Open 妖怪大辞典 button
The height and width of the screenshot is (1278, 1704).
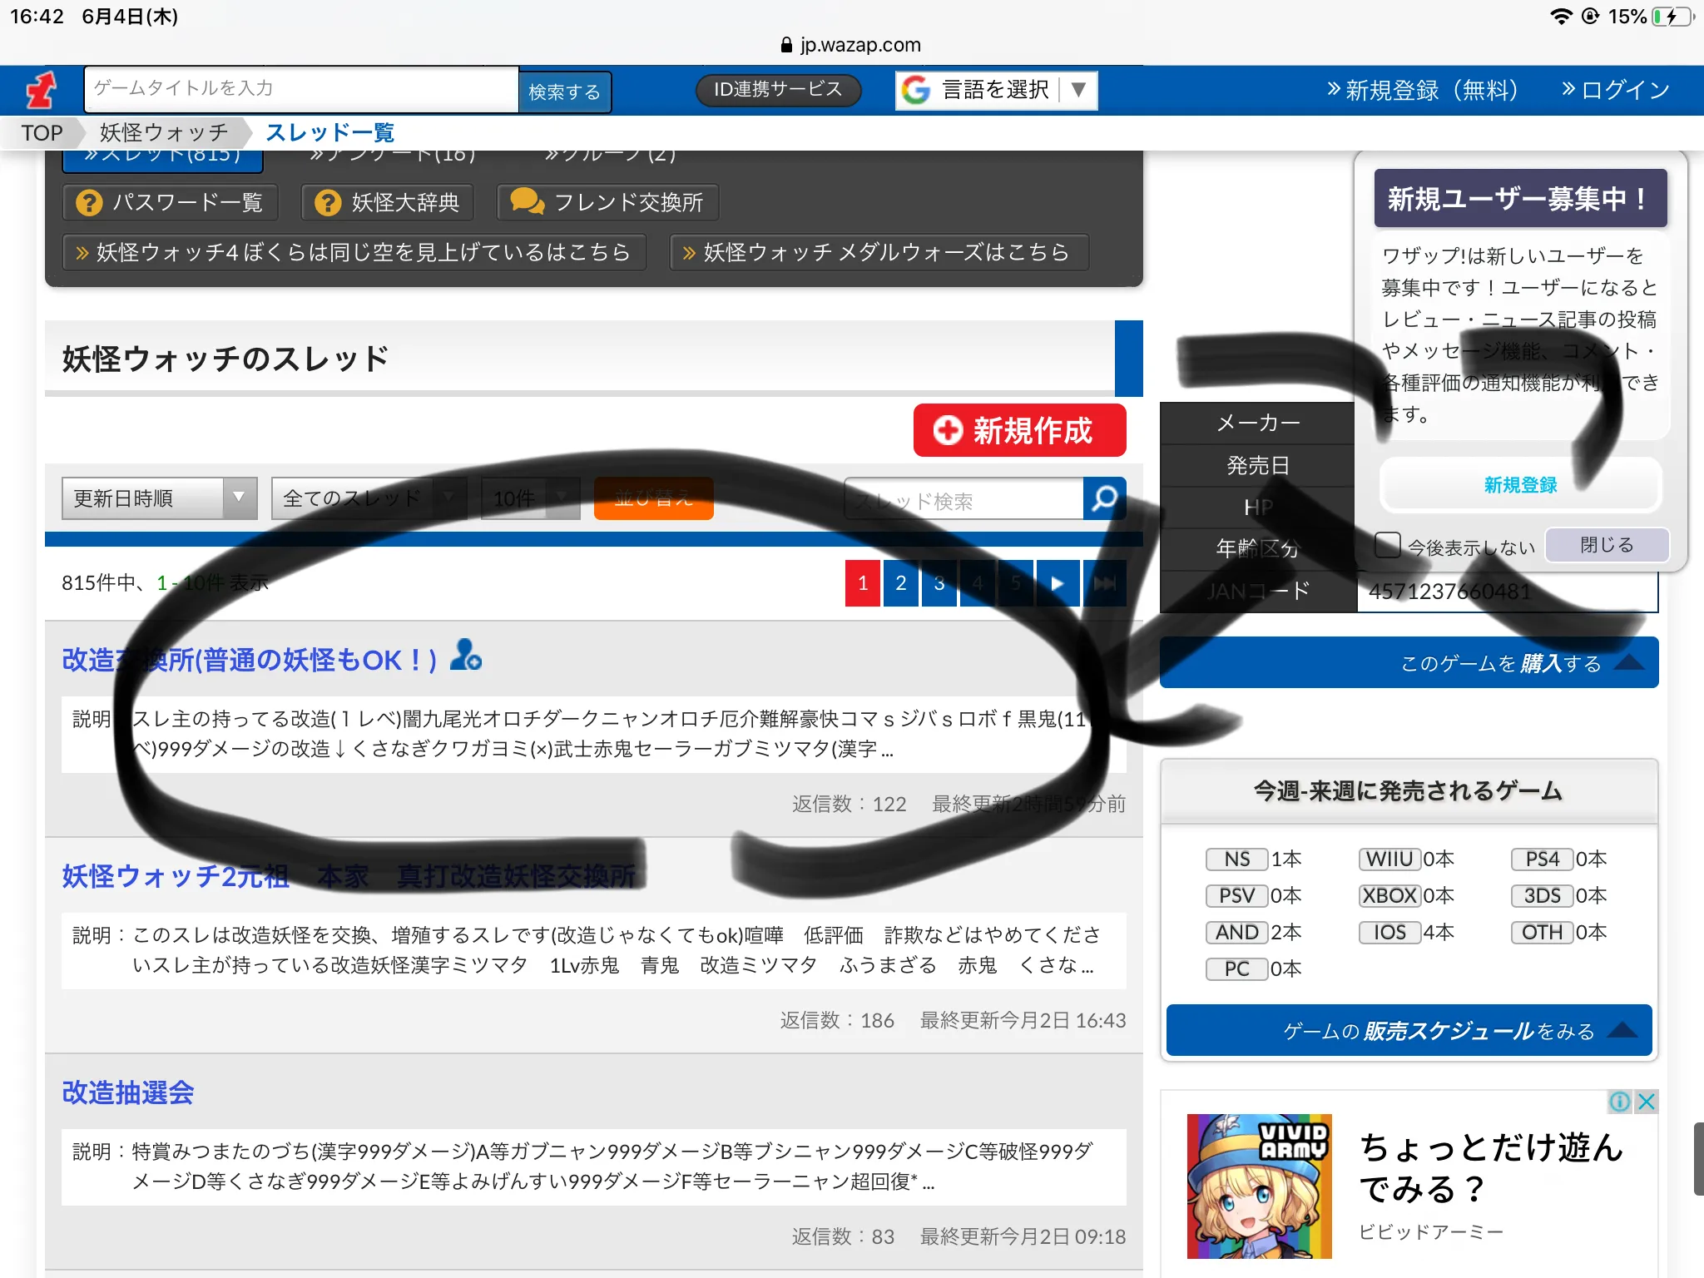coord(388,202)
